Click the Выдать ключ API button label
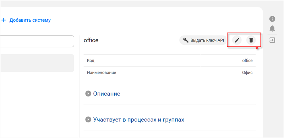 (x=207, y=40)
